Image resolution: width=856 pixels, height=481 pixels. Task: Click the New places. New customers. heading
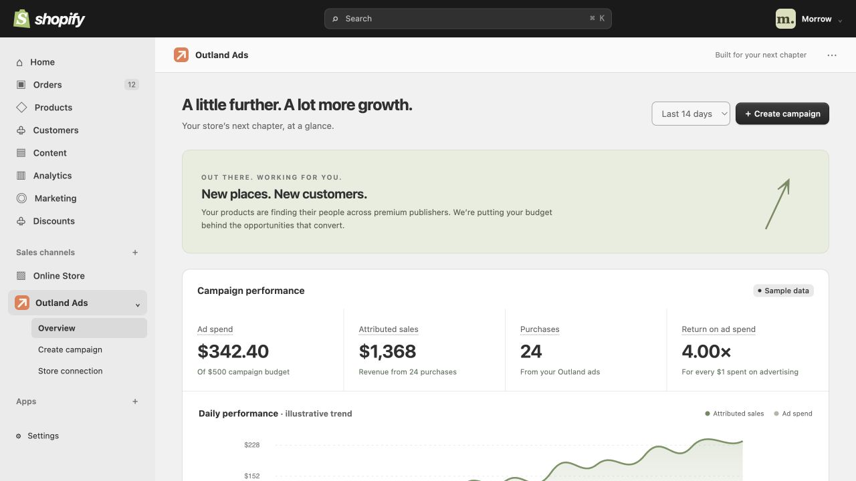284,194
